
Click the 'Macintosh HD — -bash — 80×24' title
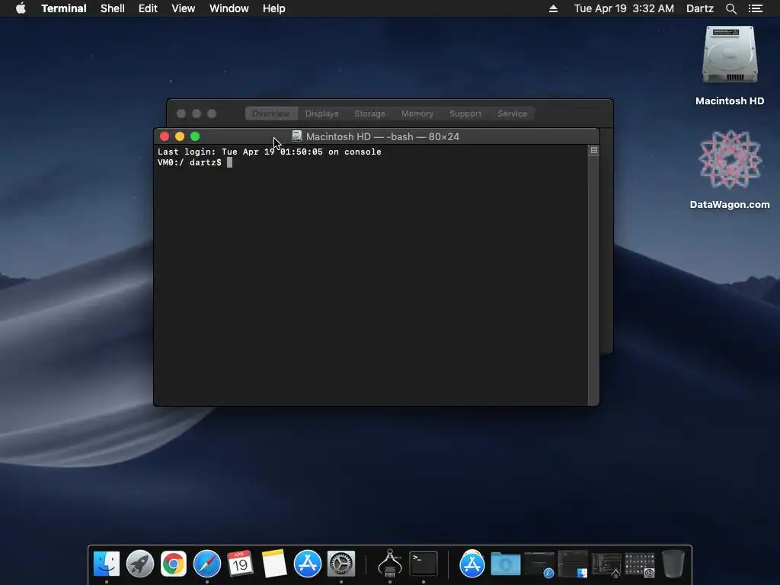(x=382, y=136)
